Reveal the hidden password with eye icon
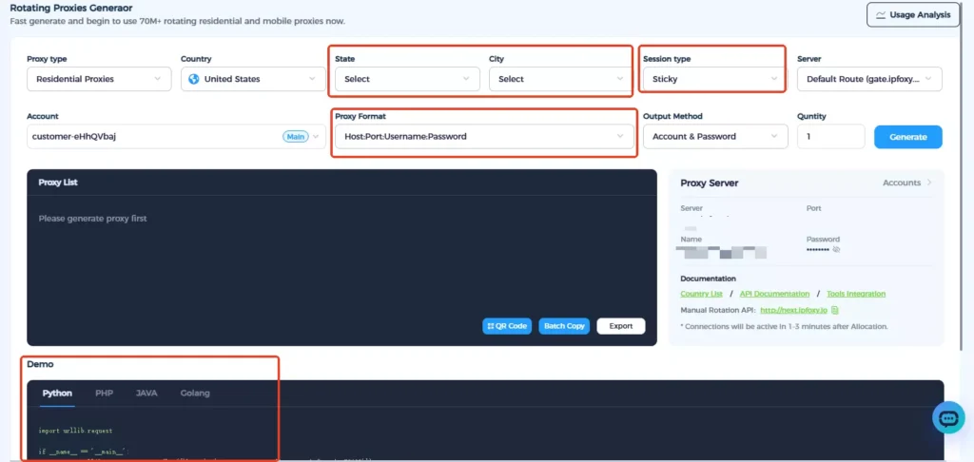The width and height of the screenshot is (974, 462). tap(837, 249)
